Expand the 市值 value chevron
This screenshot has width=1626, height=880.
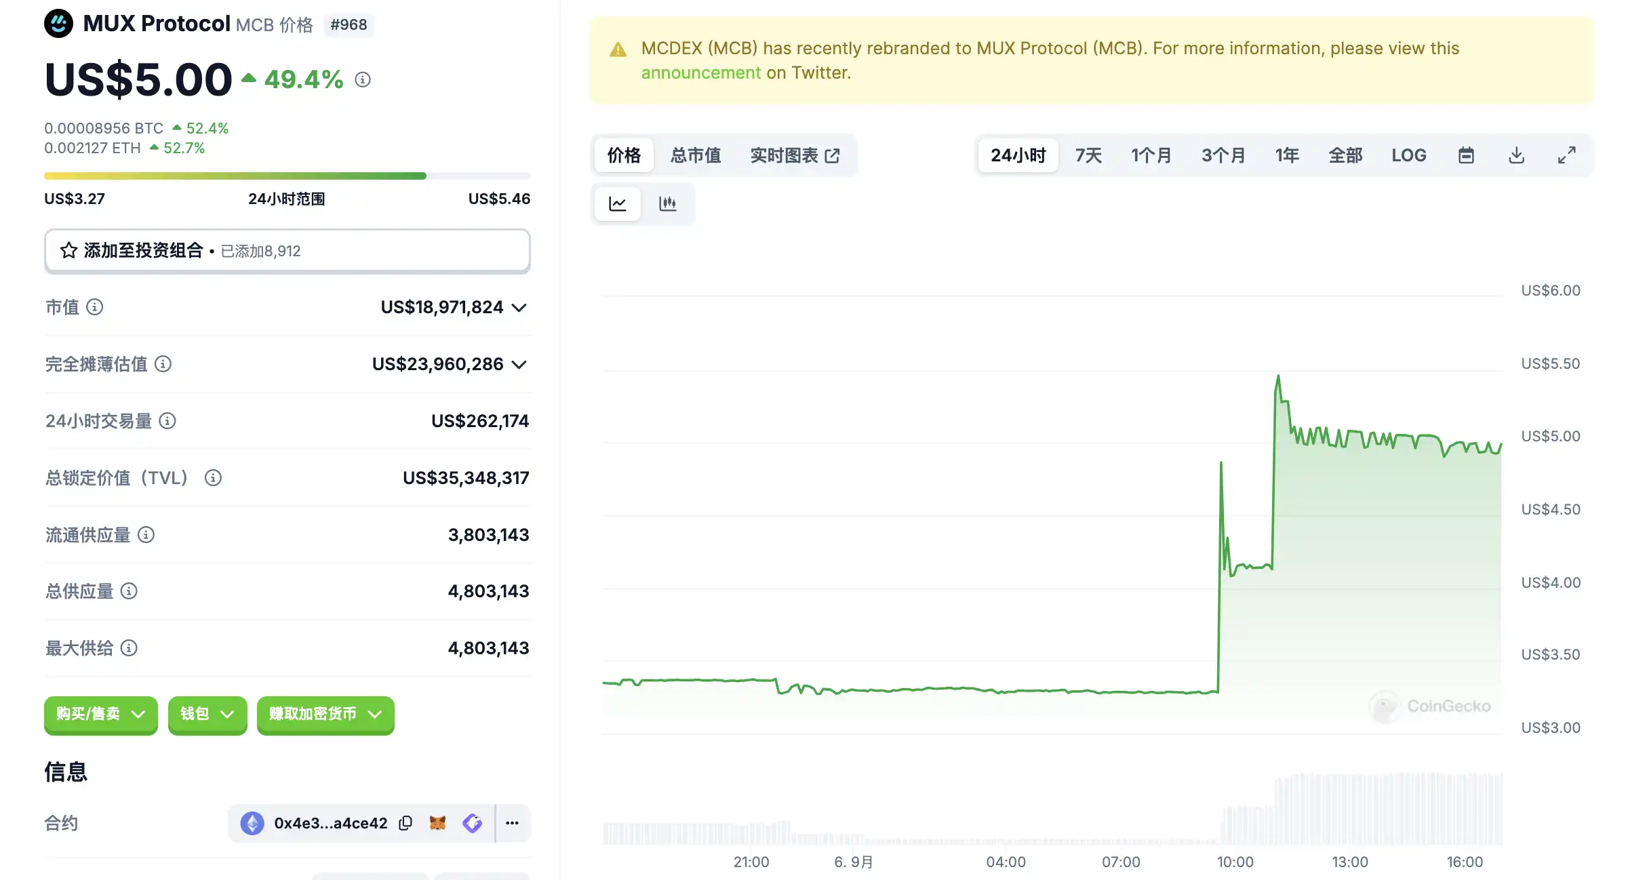tap(519, 308)
